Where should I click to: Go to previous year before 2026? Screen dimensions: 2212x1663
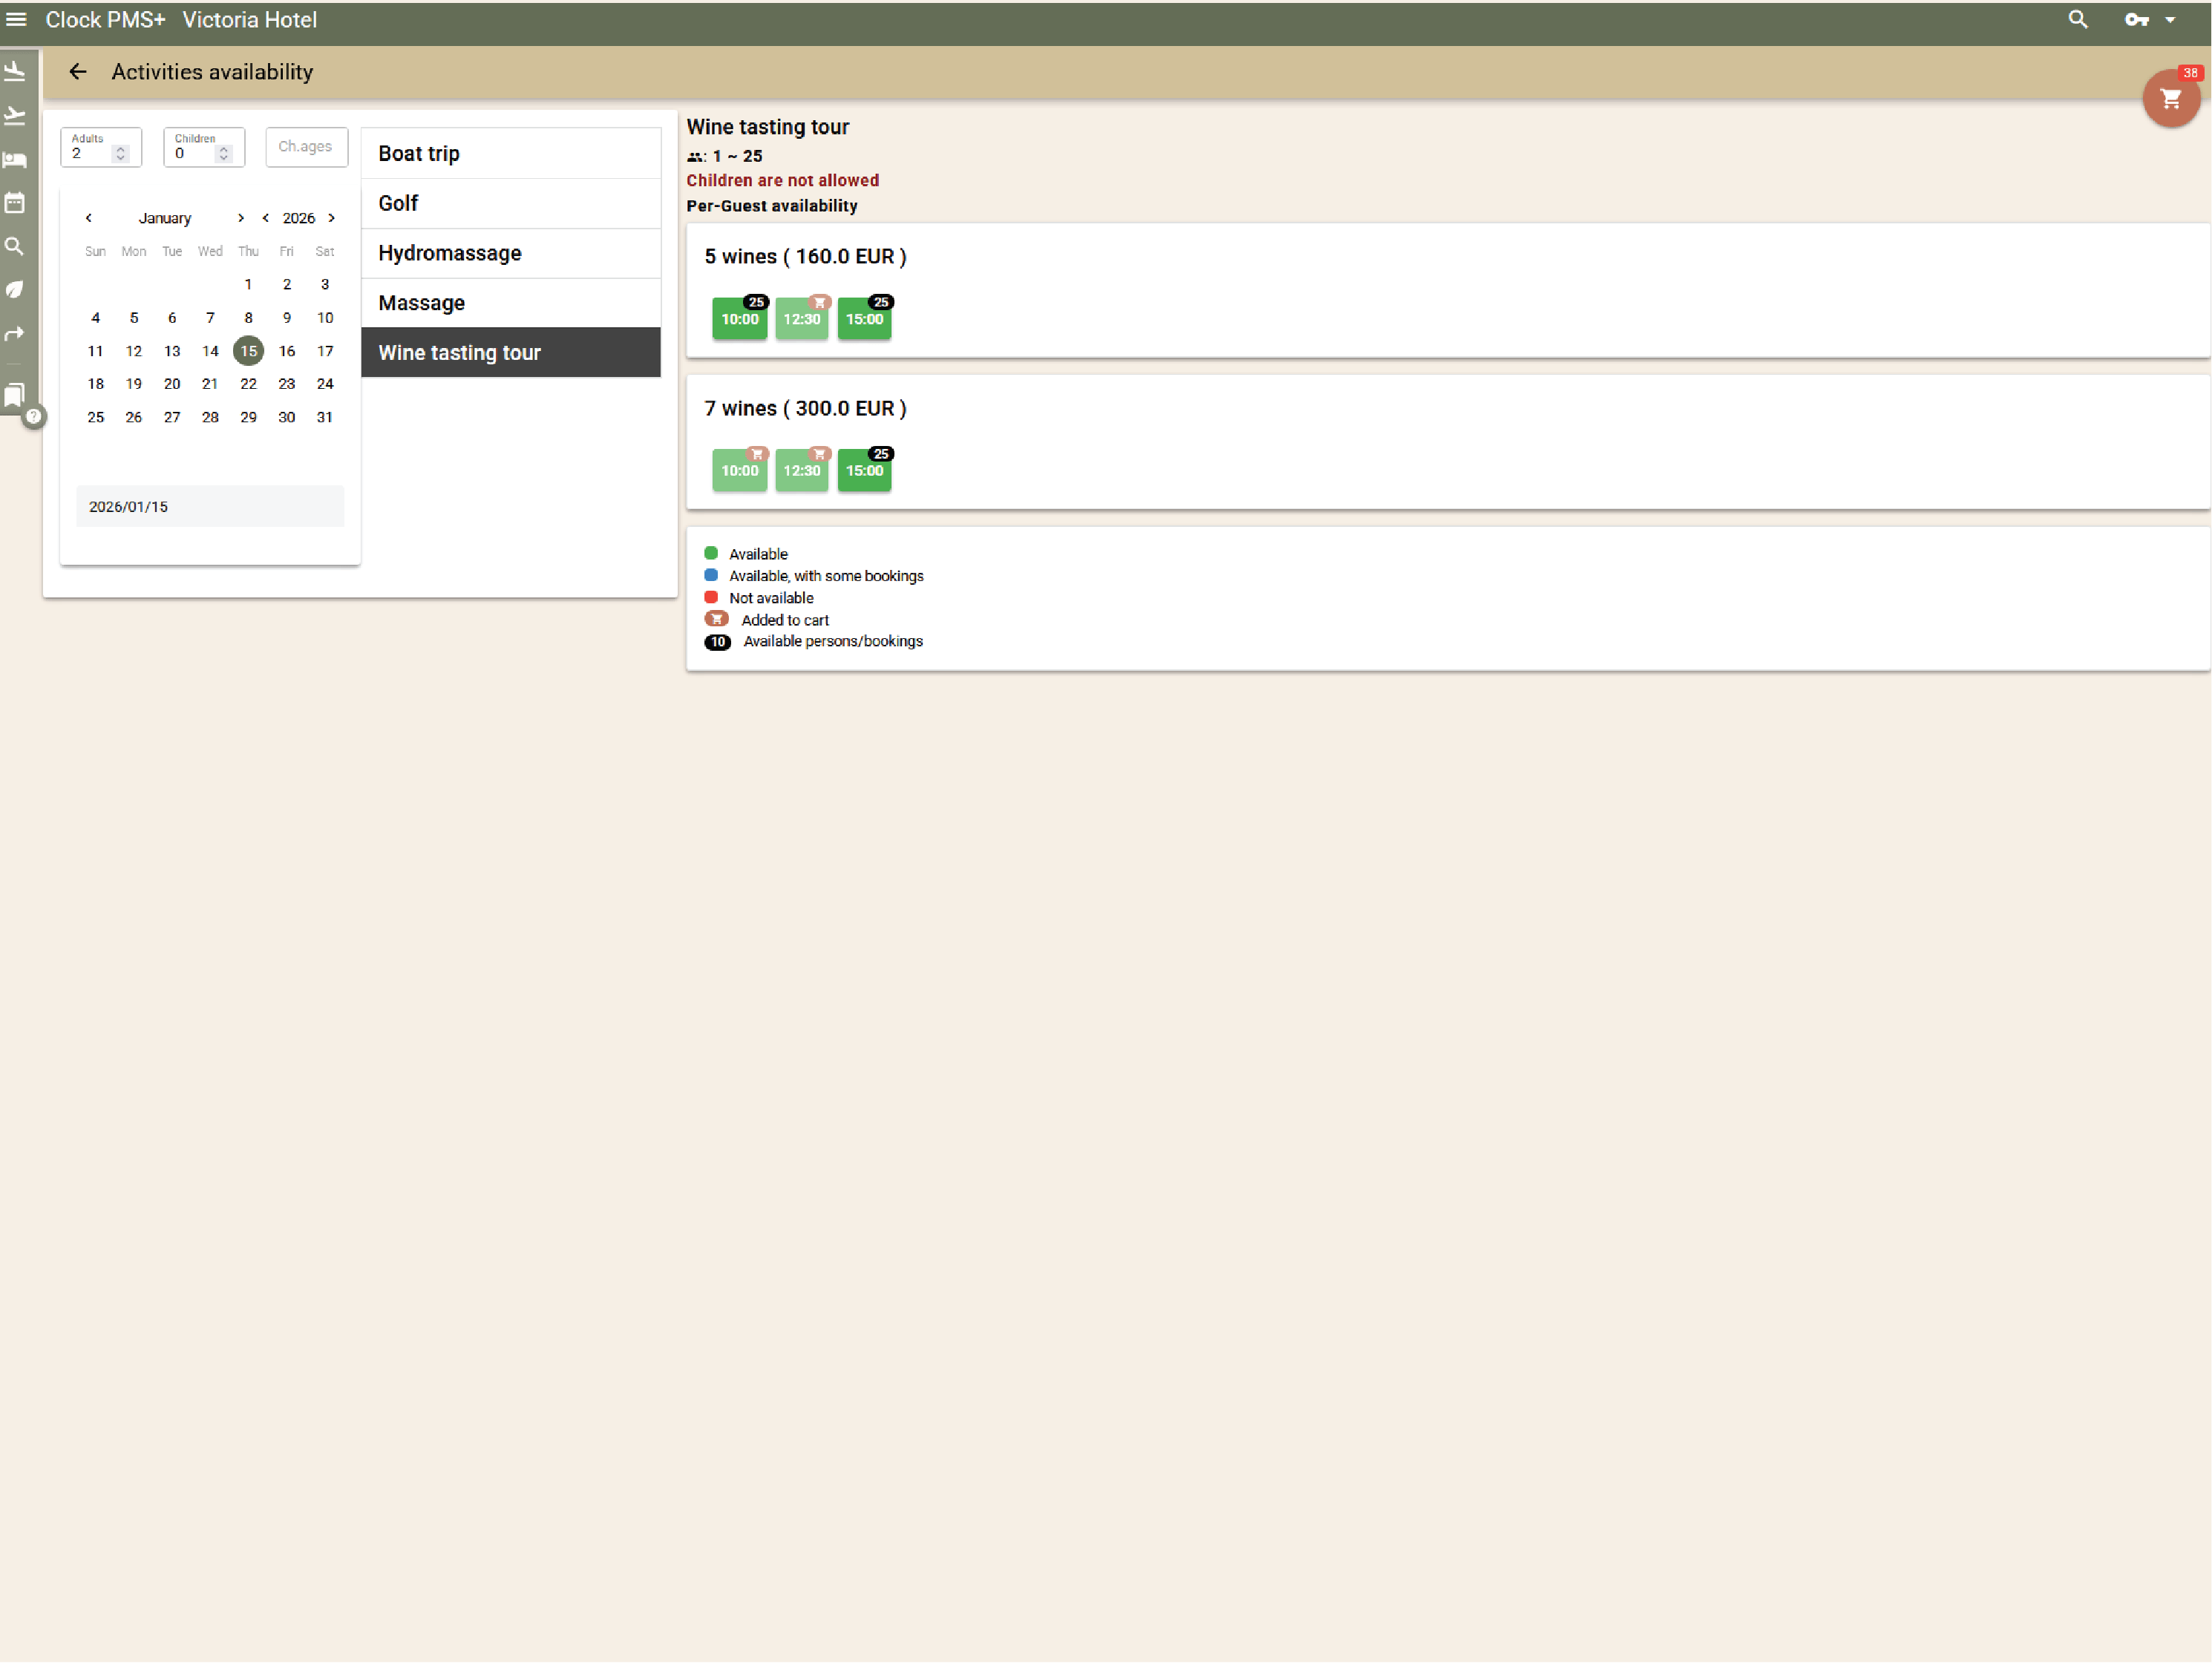266,218
